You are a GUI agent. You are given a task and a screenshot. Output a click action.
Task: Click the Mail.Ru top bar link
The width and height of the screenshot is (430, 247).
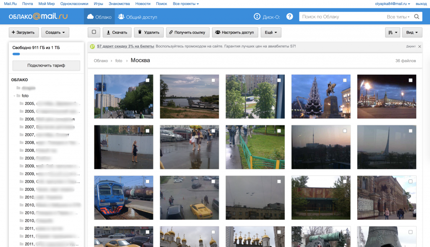pyautogui.click(x=10, y=4)
